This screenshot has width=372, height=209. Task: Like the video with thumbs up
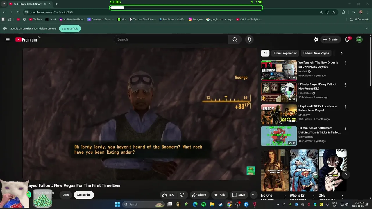(x=168, y=195)
